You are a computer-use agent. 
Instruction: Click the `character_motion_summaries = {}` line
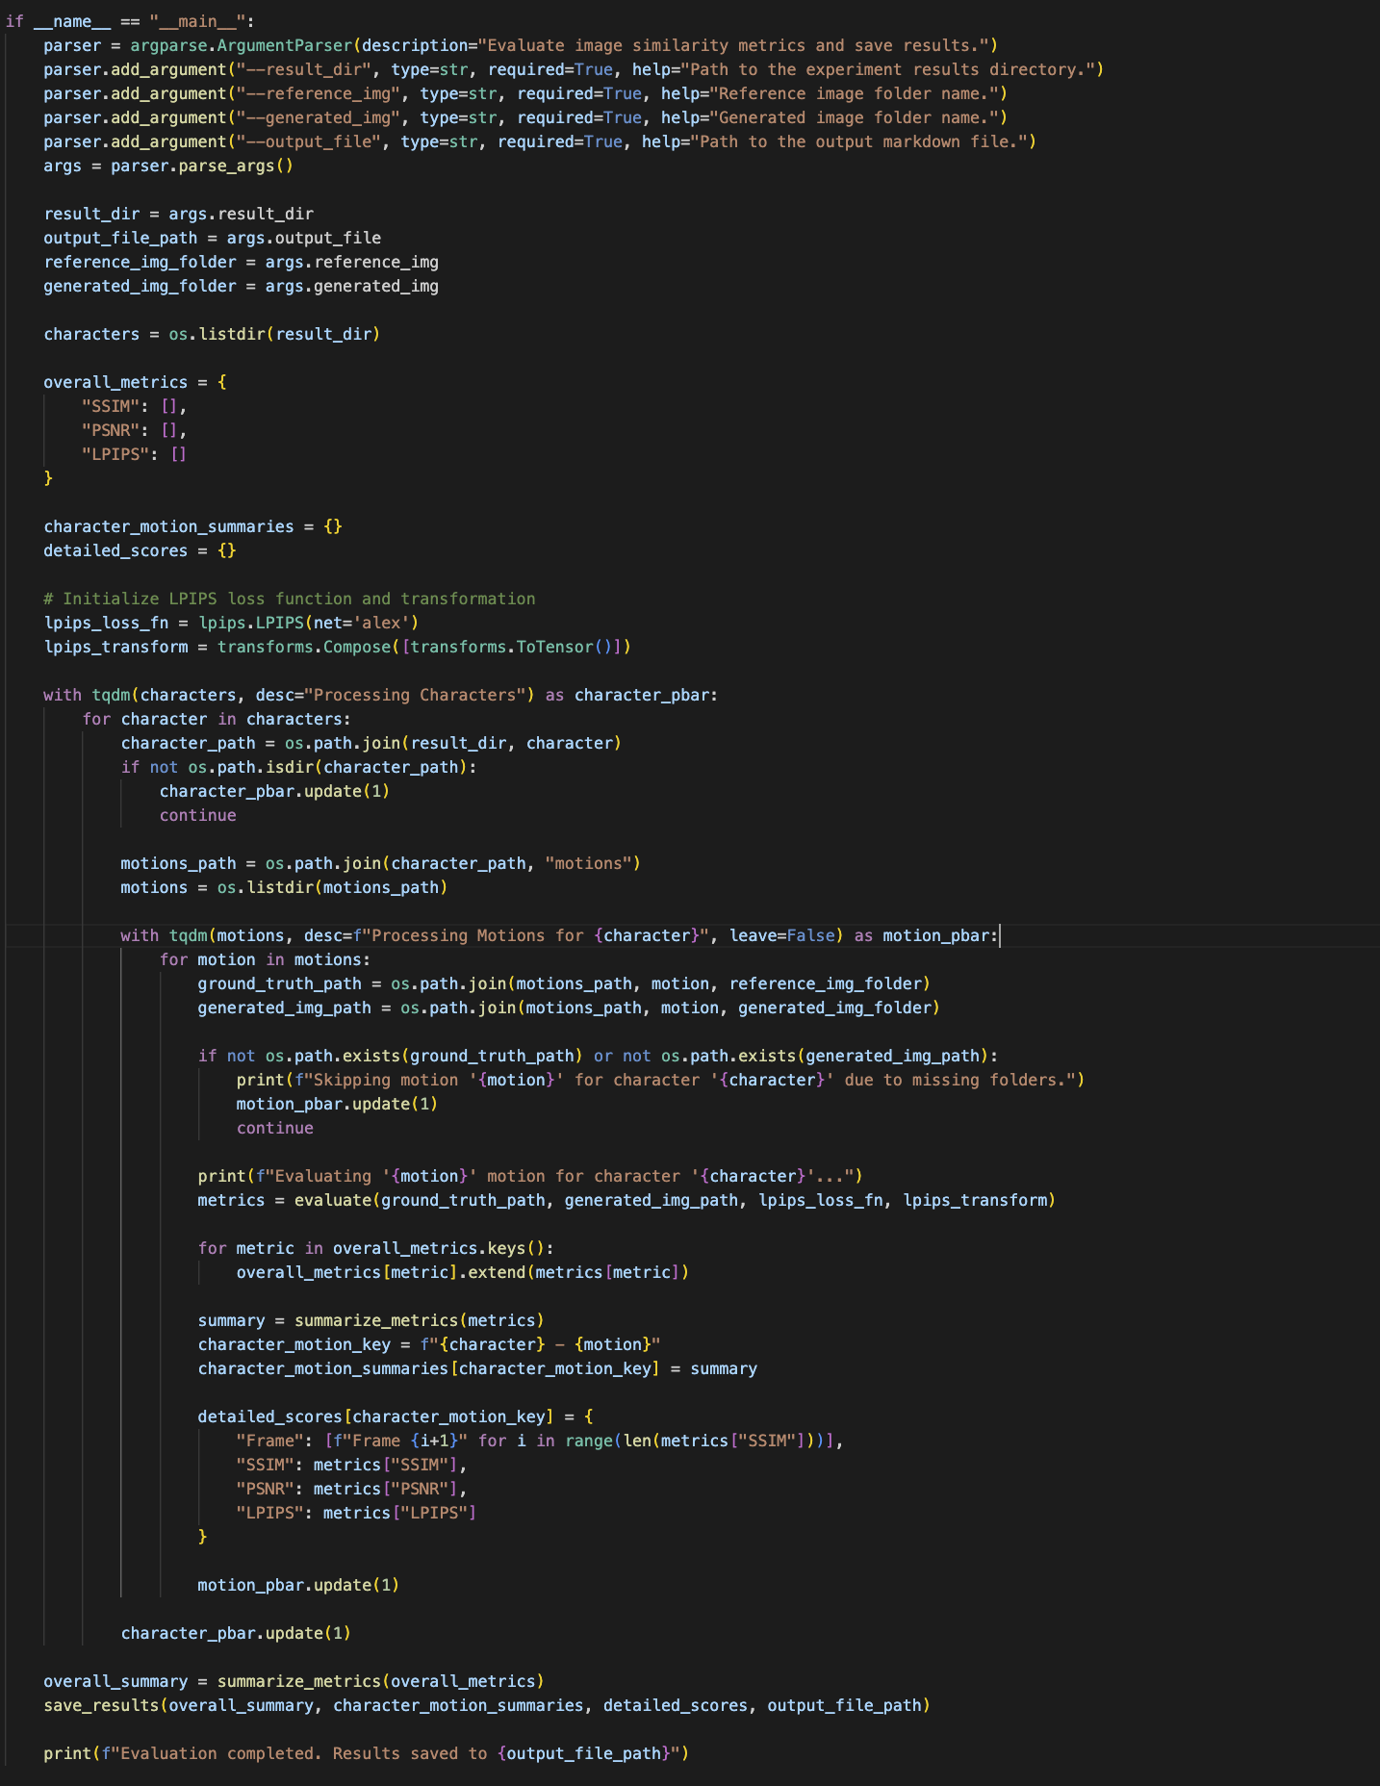[192, 526]
